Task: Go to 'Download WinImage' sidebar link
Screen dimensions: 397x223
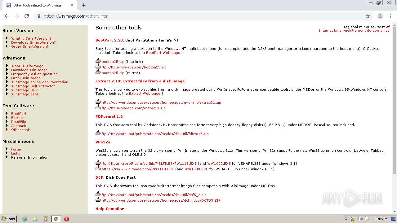Action: point(29,70)
